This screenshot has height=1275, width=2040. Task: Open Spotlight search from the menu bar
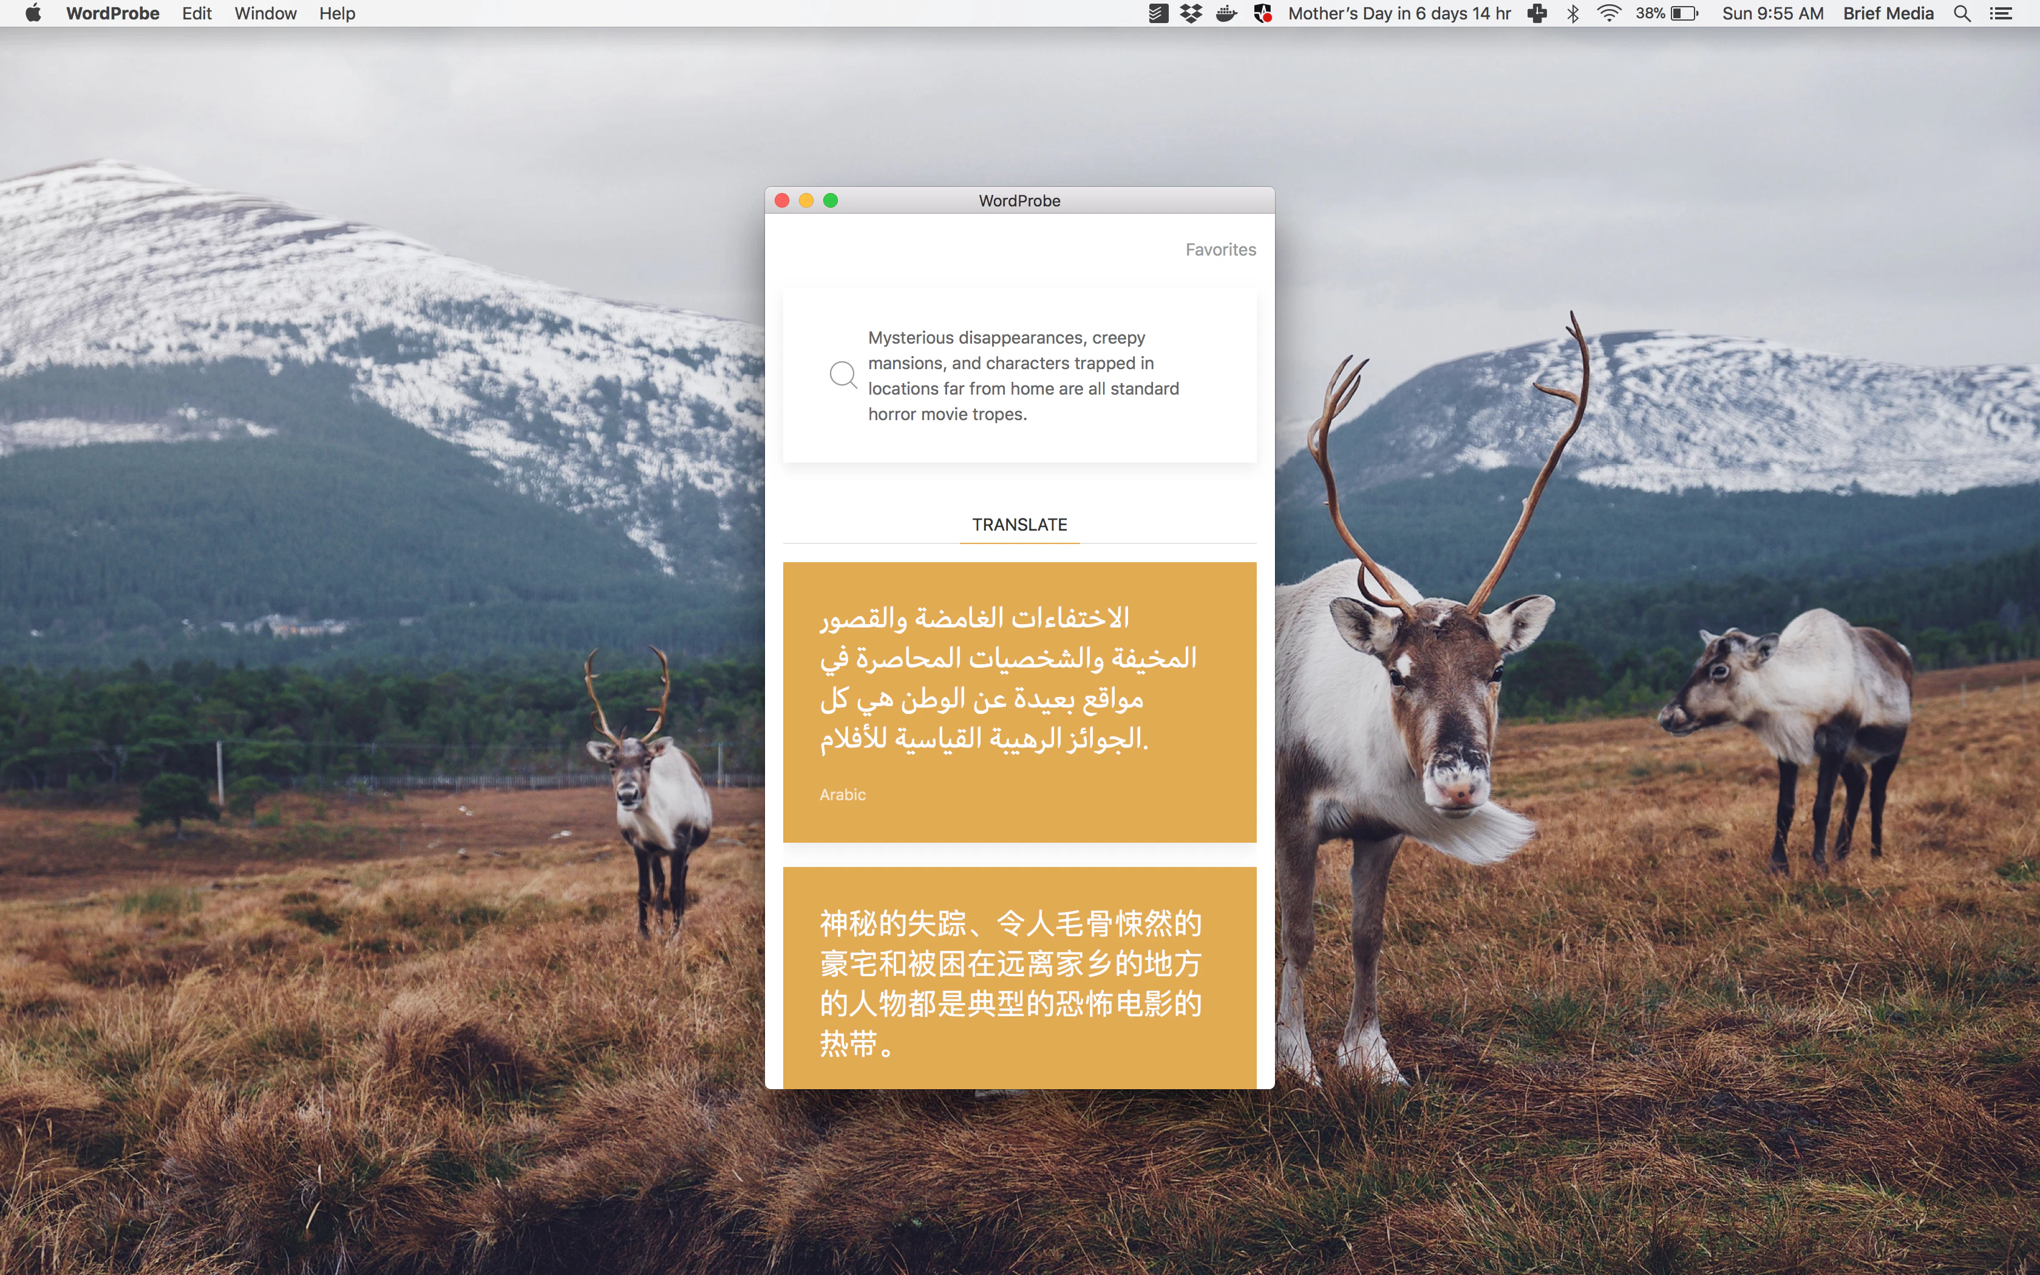(x=1962, y=13)
